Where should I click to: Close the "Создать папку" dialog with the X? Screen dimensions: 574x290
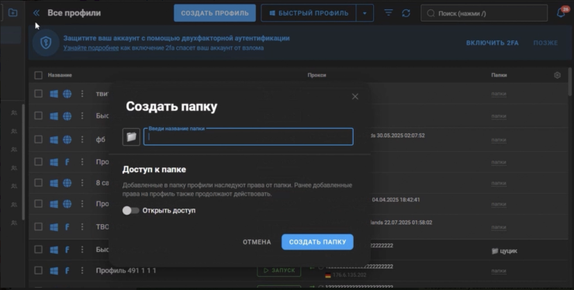tap(355, 96)
